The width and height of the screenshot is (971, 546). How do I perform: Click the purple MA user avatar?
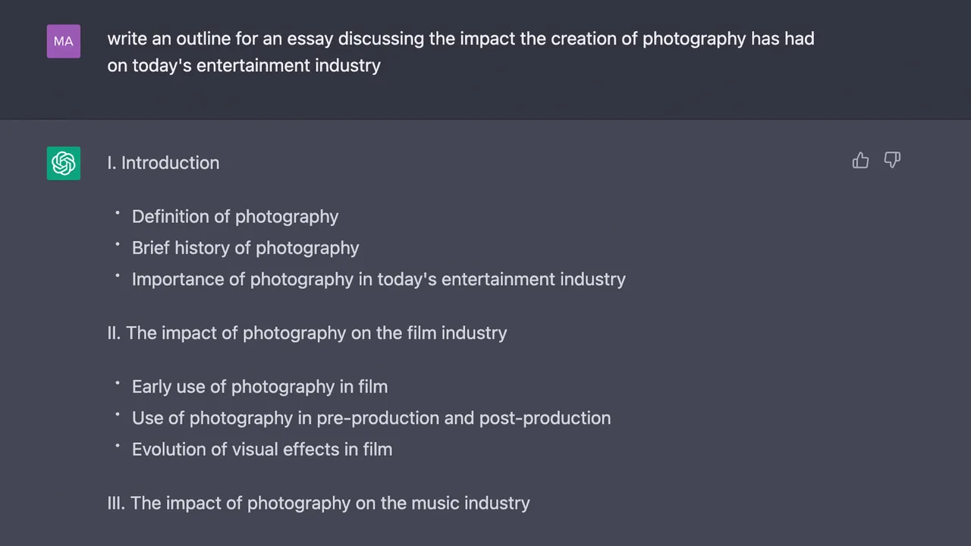click(x=64, y=41)
